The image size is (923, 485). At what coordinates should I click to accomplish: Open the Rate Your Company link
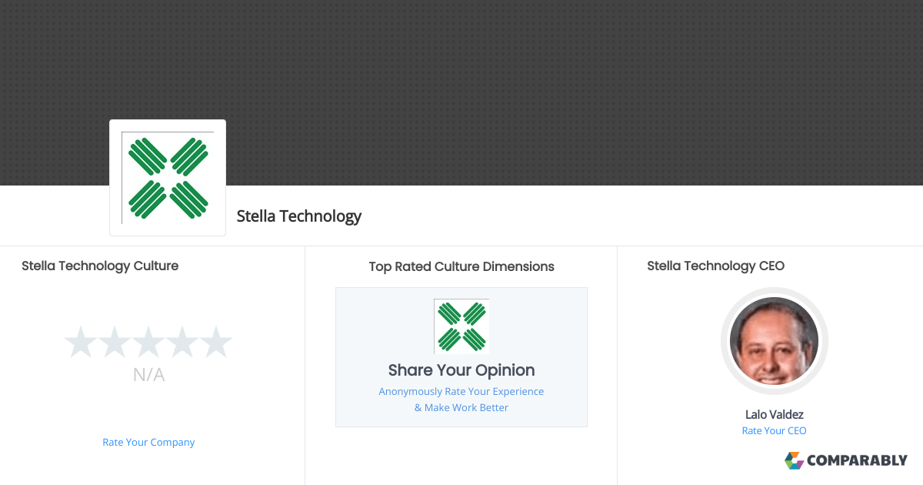click(x=148, y=442)
